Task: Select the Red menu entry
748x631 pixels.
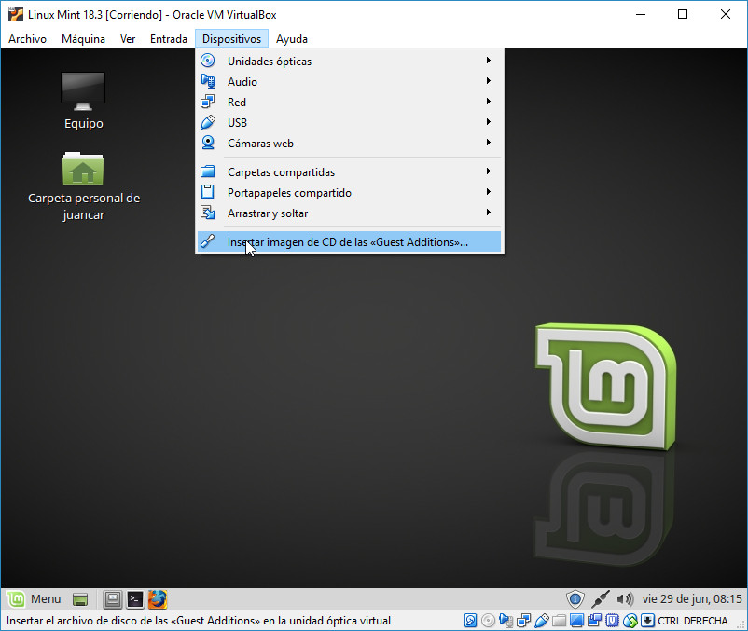Action: pos(349,102)
